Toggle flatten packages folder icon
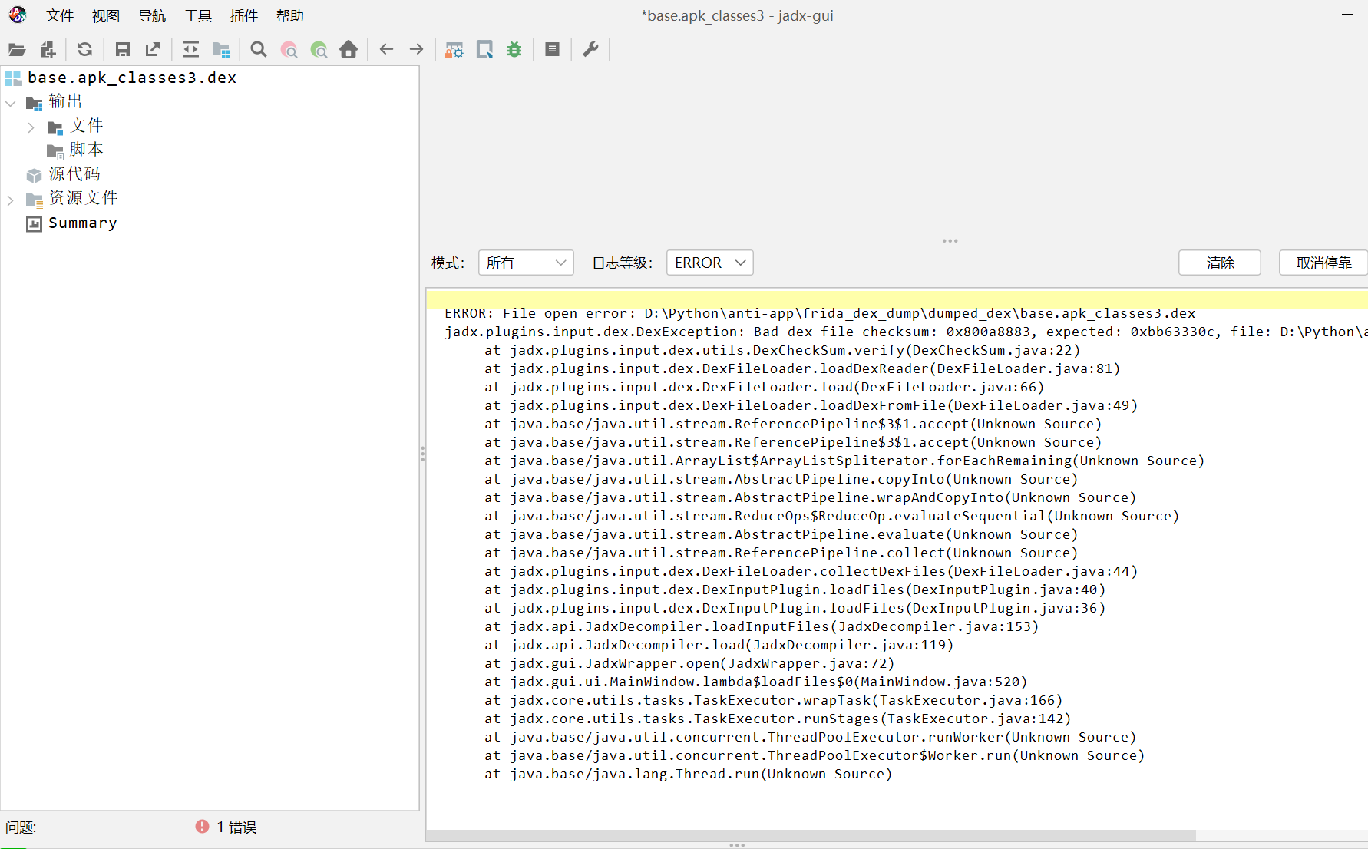1368x849 pixels. [x=221, y=50]
